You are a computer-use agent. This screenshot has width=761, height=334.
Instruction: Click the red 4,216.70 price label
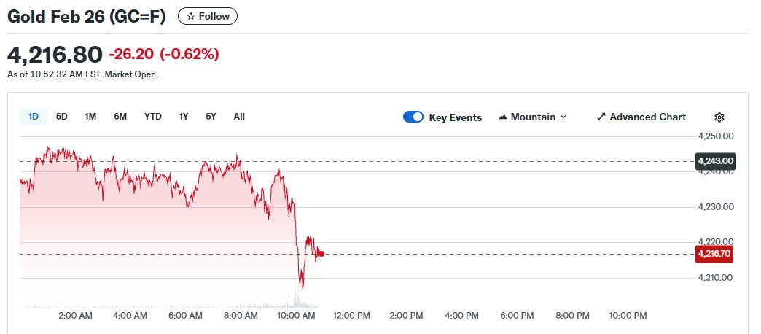(714, 254)
